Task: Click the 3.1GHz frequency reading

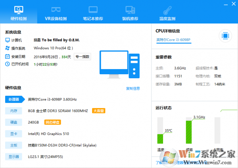Action: pos(199,117)
